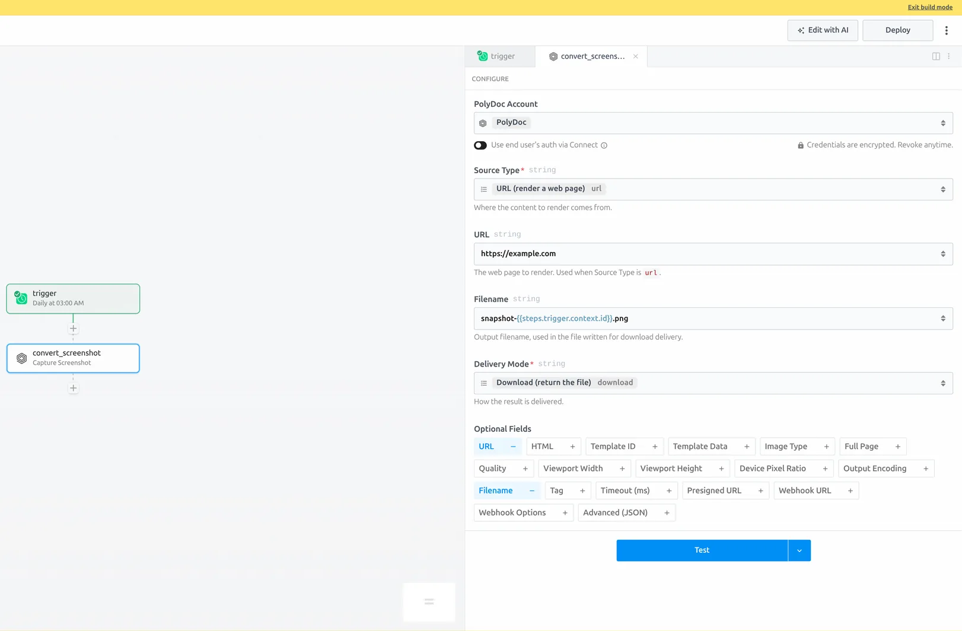Click the CONFIGURE section label
This screenshot has width=962, height=631.
(490, 79)
